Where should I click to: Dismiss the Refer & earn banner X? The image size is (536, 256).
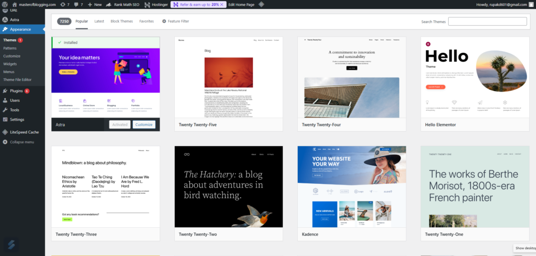pyautogui.click(x=222, y=4)
